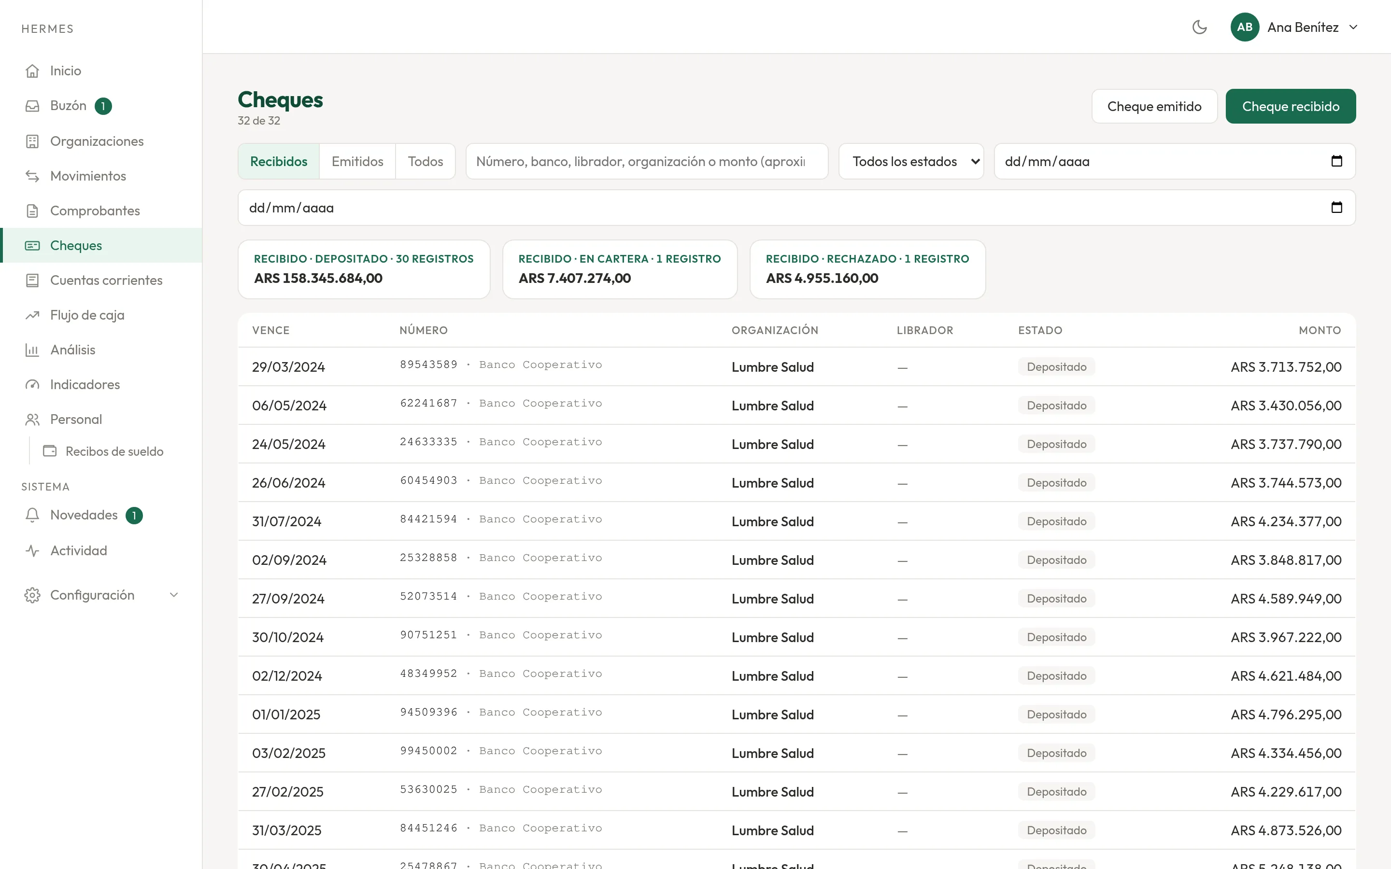1391x869 pixels.
Task: Select the Cheques card icon in sidebar
Action: tap(32, 245)
